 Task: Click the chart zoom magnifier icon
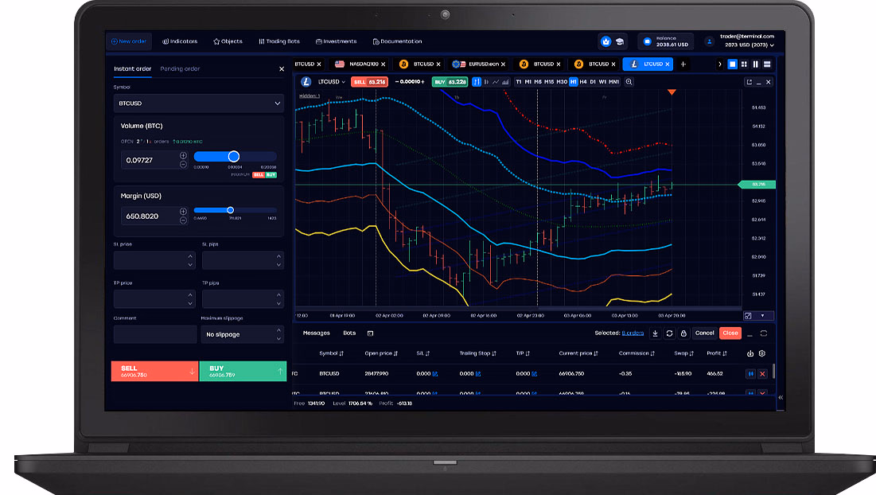point(629,81)
